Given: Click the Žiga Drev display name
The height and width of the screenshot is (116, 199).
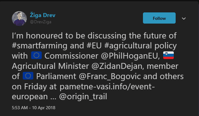Looking at the screenshot, I should [x=43, y=15].
